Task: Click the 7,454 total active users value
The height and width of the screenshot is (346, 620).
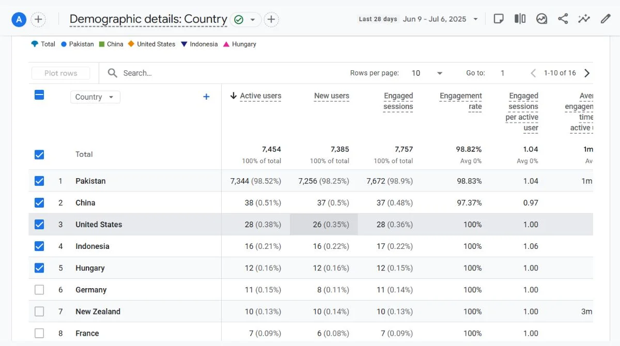Action: click(271, 149)
